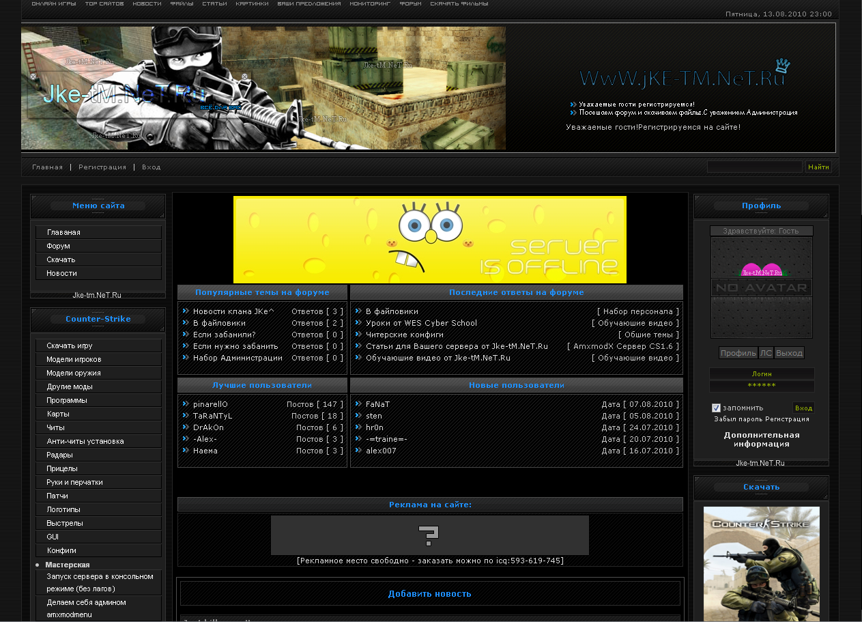Open 'КАРТИНКИ' in the top menu bar

tap(252, 4)
